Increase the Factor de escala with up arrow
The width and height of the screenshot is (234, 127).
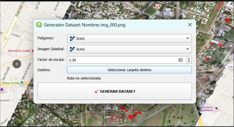point(189,59)
